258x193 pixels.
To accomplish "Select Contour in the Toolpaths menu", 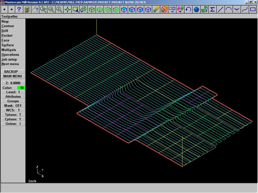I will (x=8, y=26).
